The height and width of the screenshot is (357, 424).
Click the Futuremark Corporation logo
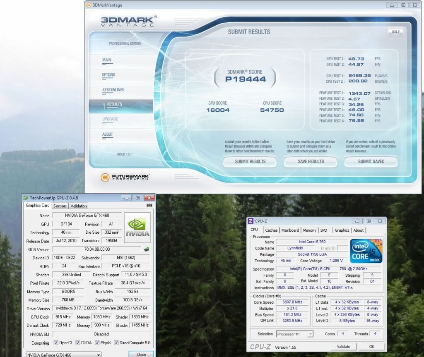click(125, 177)
